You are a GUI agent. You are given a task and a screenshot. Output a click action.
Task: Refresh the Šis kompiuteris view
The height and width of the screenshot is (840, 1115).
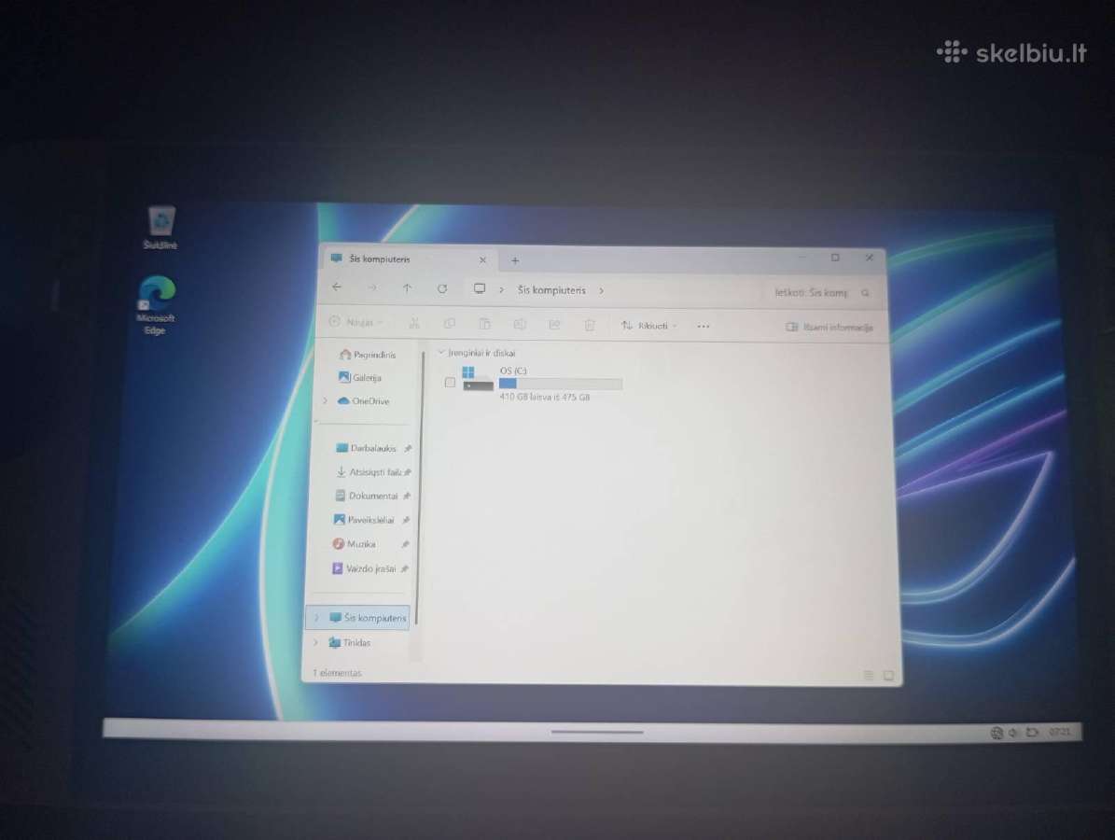442,288
